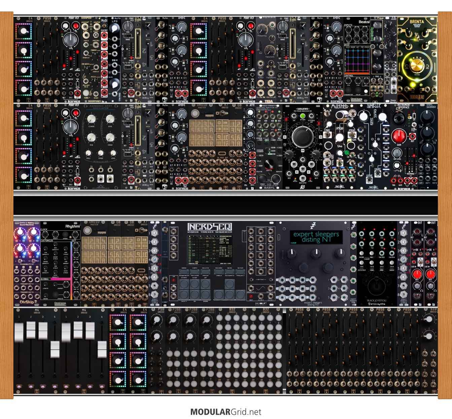This screenshot has width=452, height=419.
Task: Click the Neo Trinity RATE knob
Action: point(269,164)
